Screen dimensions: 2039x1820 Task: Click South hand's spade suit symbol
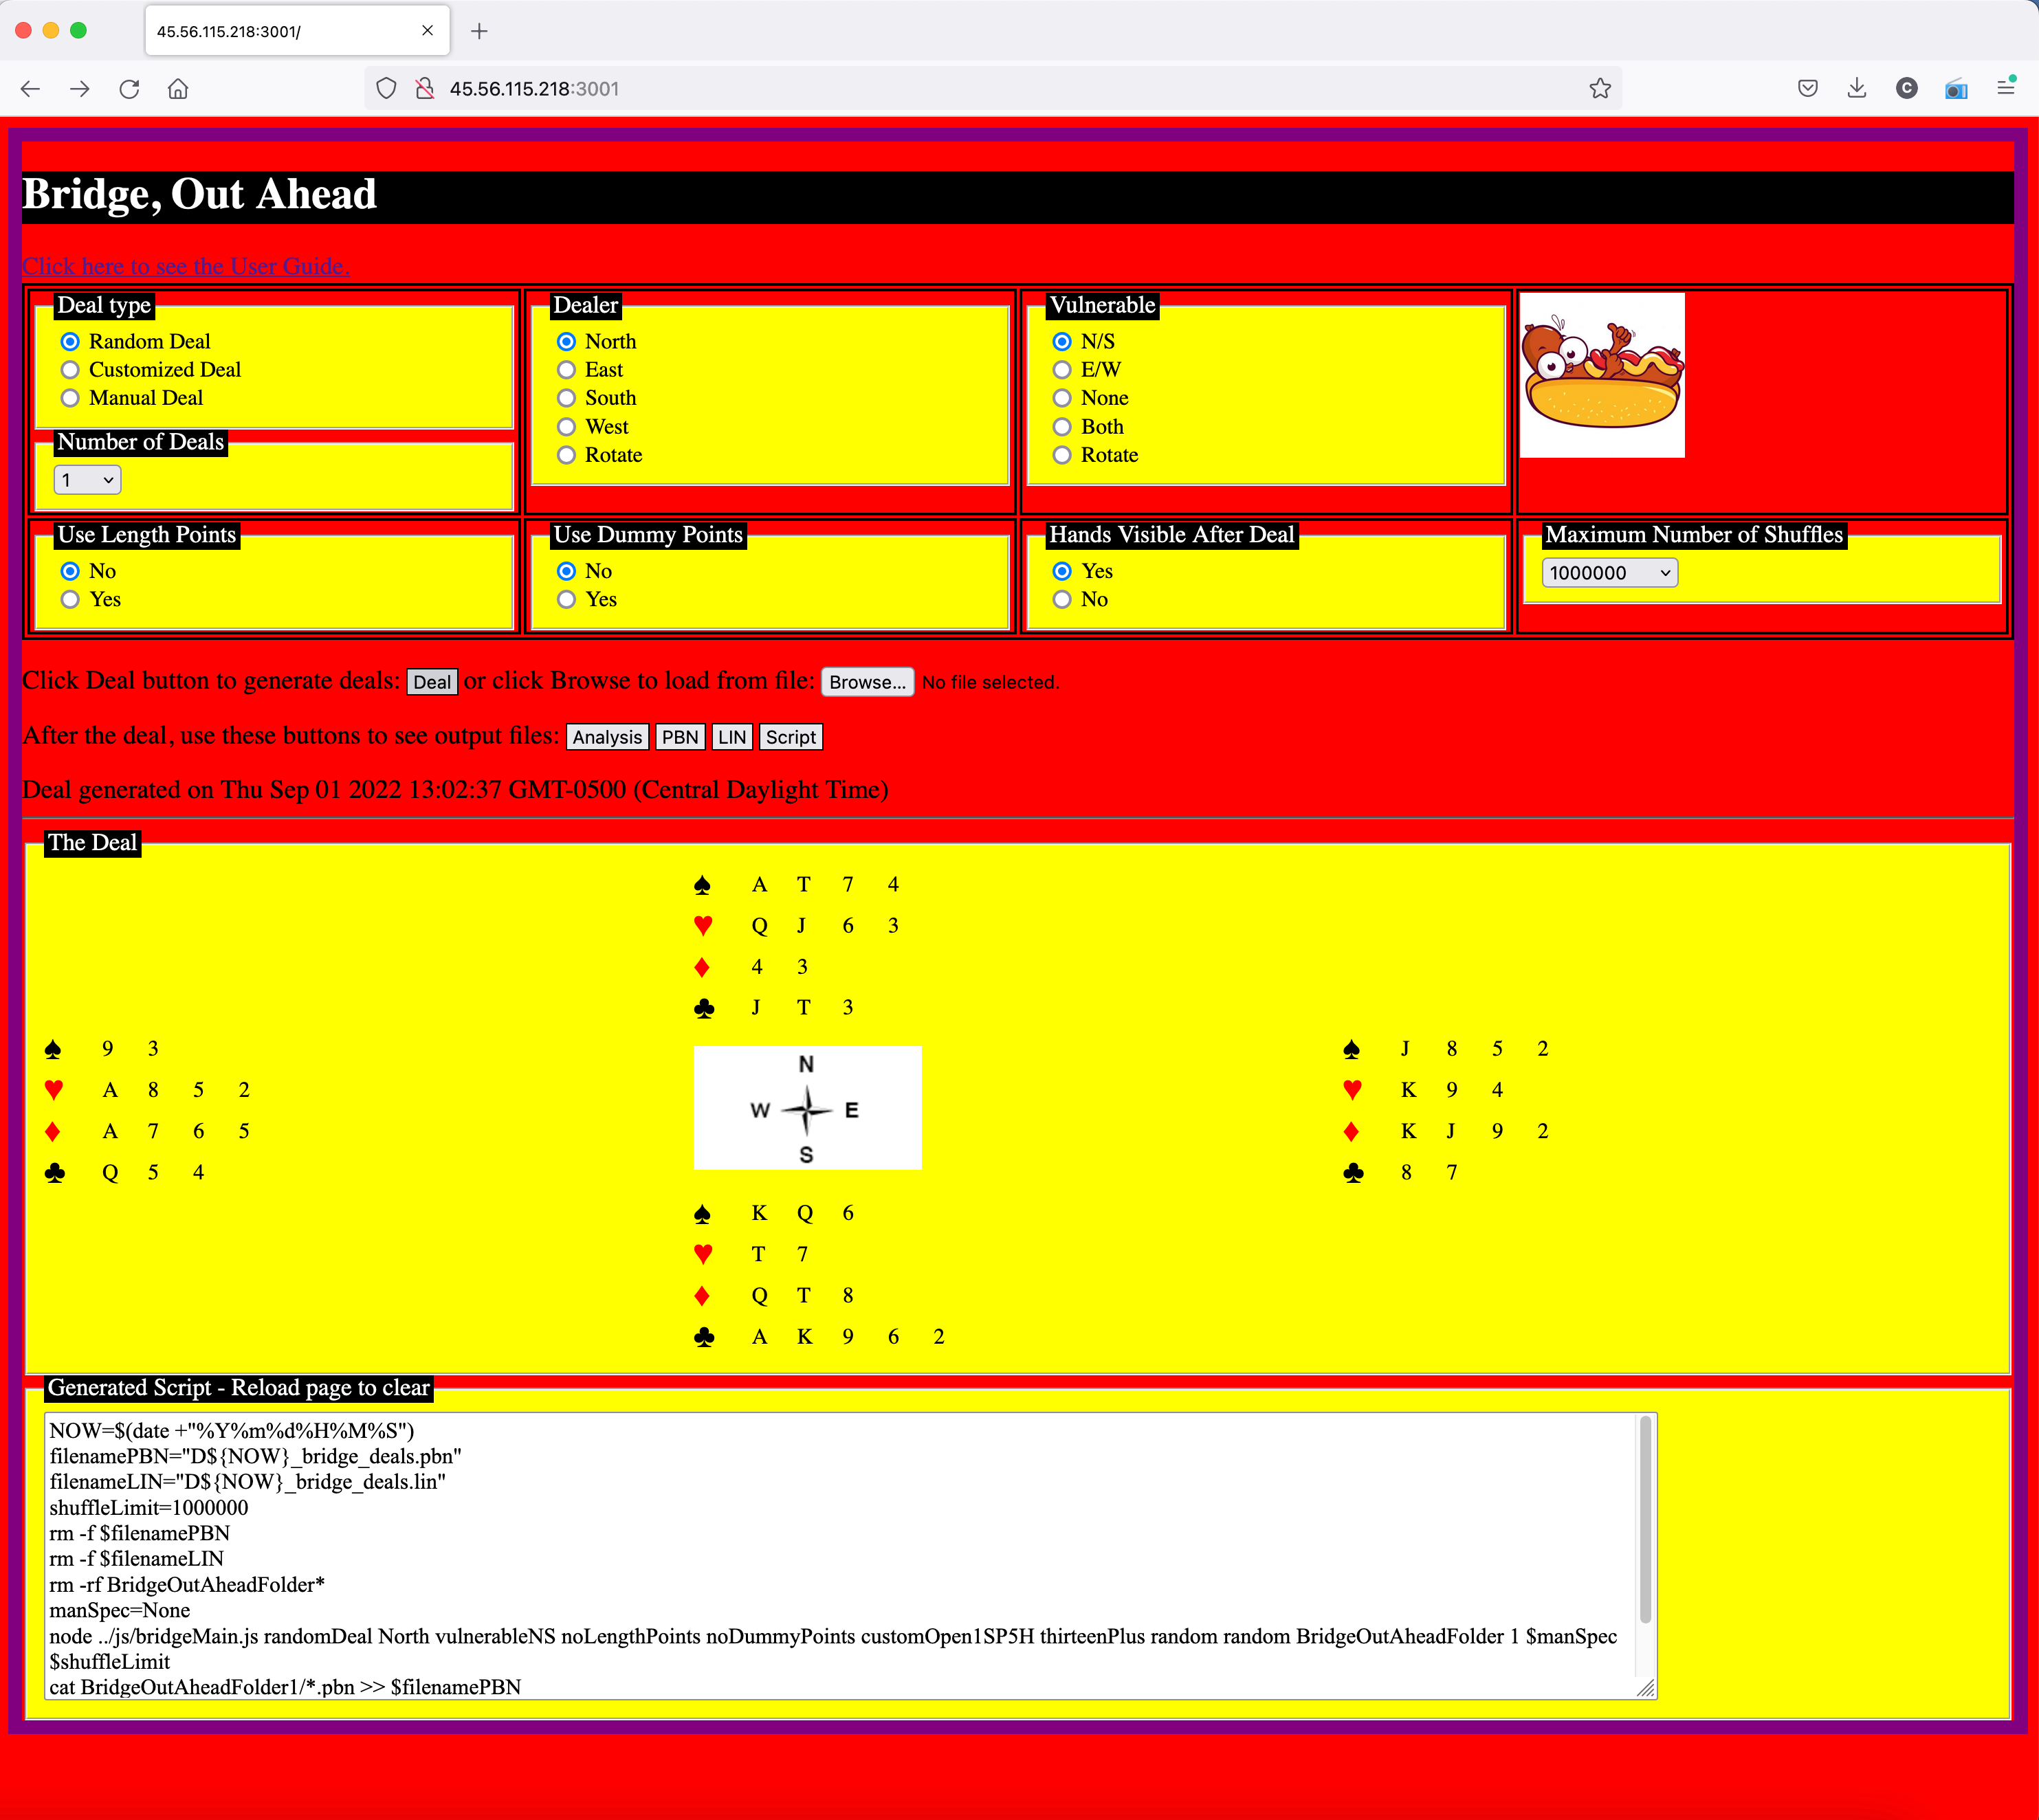tap(703, 1214)
